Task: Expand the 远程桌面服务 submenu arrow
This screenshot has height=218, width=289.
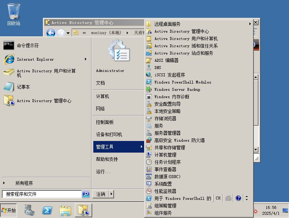Action: pyautogui.click(x=250, y=24)
